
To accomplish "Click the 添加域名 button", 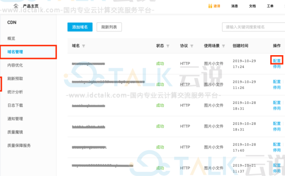I will 80,27.
